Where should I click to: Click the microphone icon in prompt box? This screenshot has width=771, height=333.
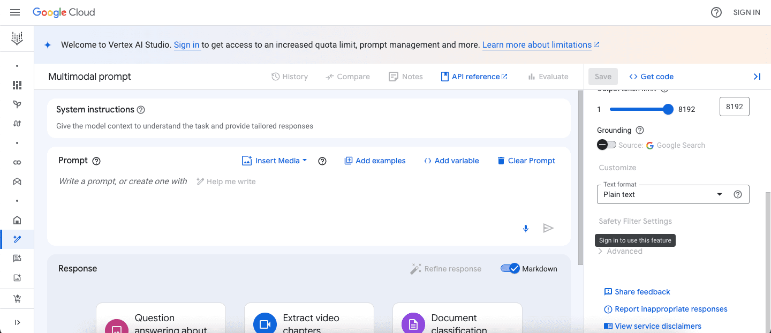(526, 229)
